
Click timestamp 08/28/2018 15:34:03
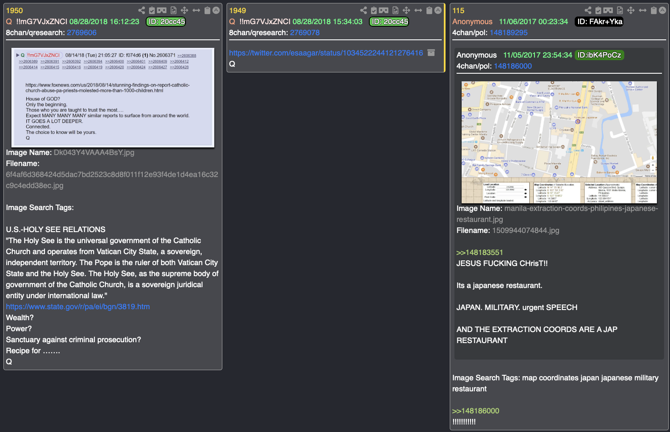click(x=327, y=22)
